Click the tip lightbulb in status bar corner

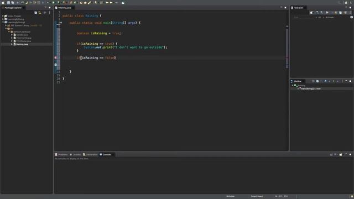click(352, 197)
